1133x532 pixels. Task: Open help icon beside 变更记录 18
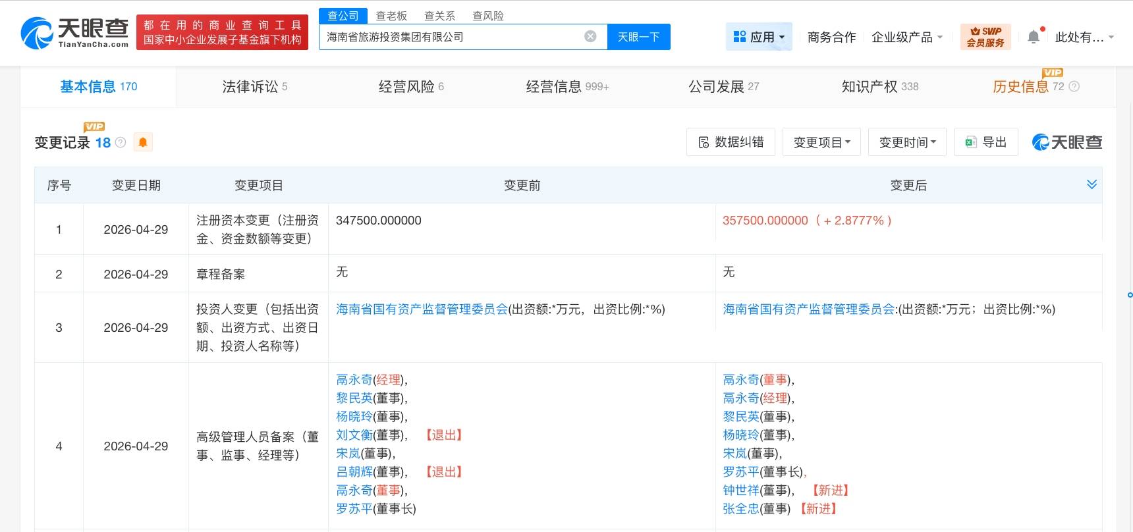click(121, 142)
